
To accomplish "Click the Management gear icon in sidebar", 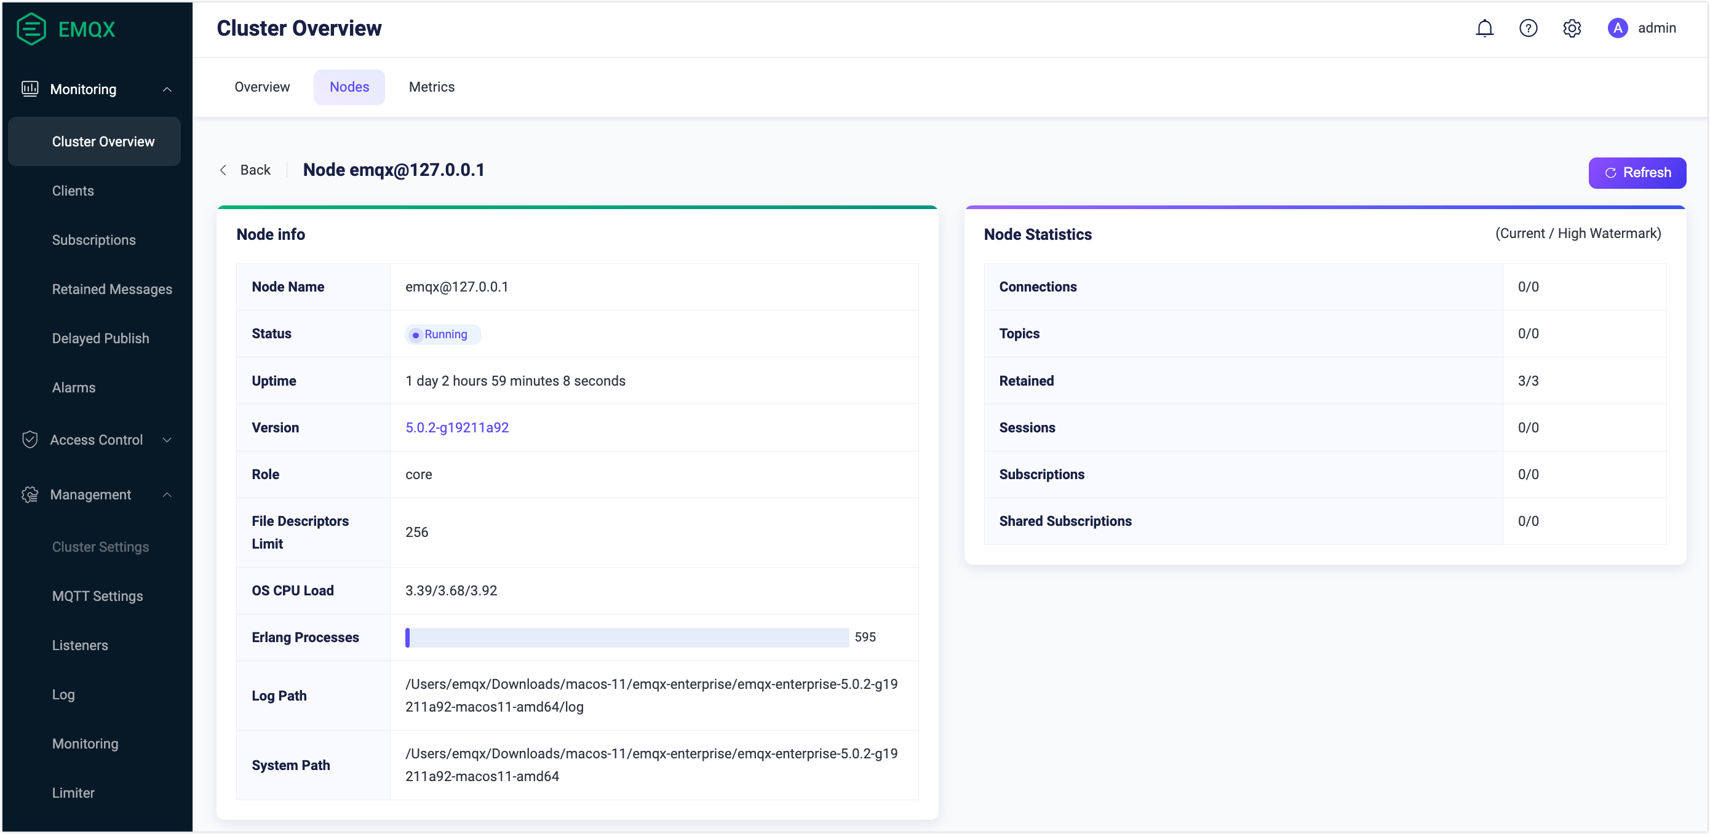I will point(30,494).
